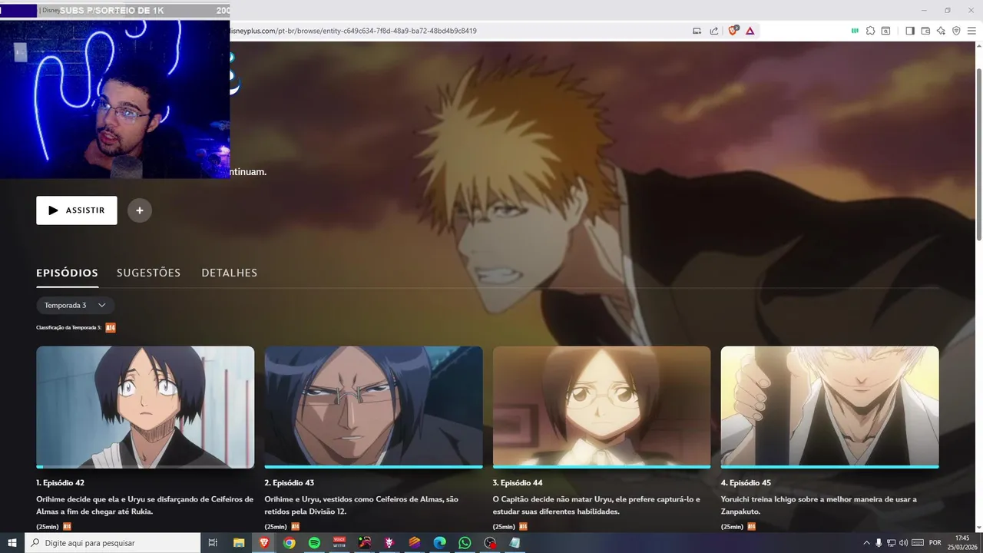This screenshot has height=553, width=983.
Task: Click the title '1. Episódio 42'
Action: pyautogui.click(x=60, y=482)
